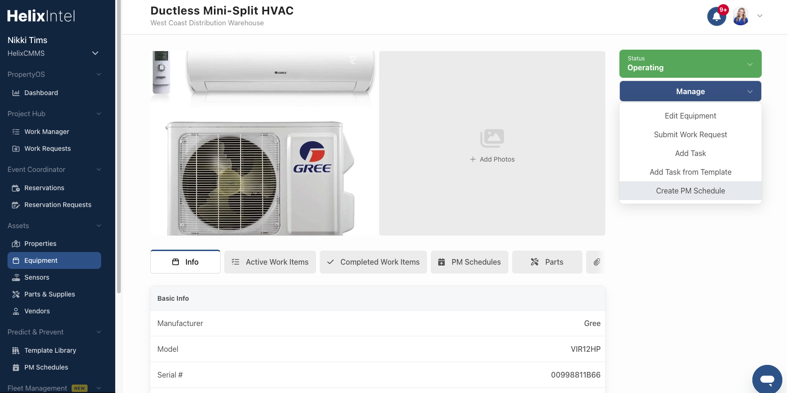Open the HelixCMMS workspace dropdown

[x=54, y=53]
